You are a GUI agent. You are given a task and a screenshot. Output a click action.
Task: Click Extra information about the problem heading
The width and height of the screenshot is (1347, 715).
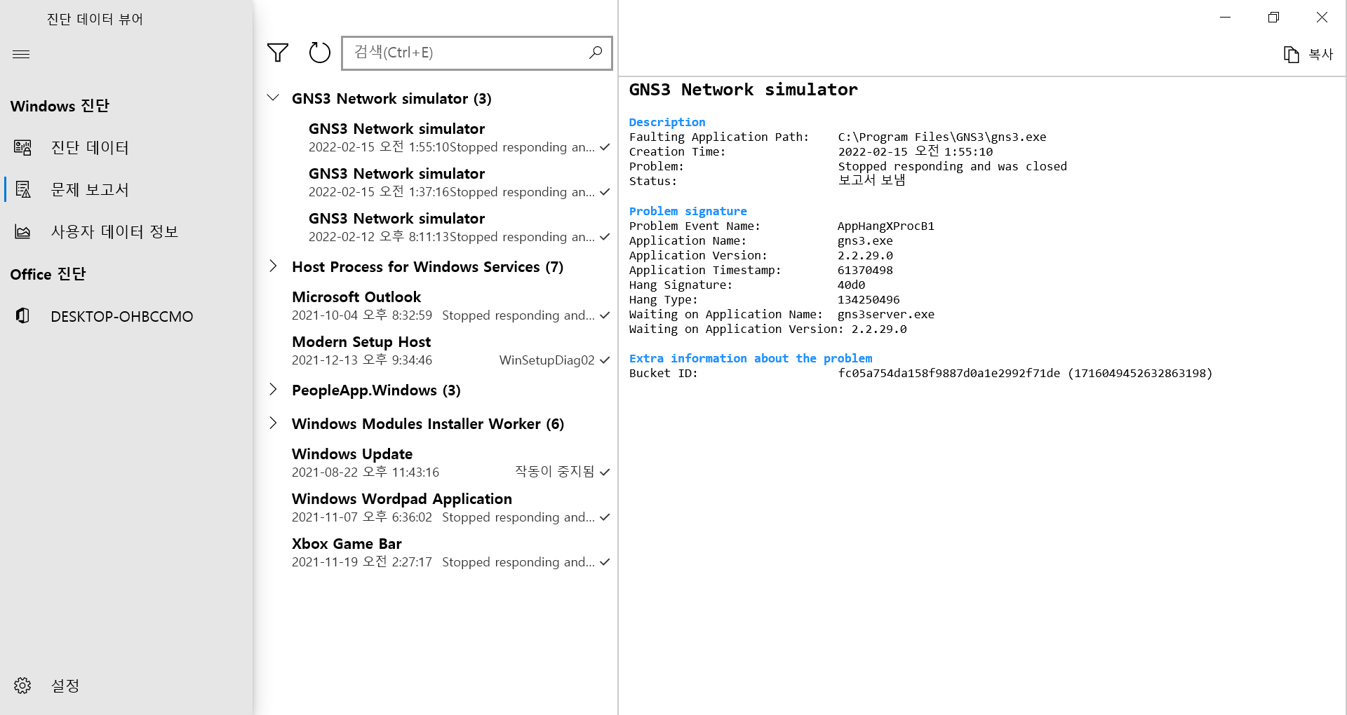pos(751,358)
